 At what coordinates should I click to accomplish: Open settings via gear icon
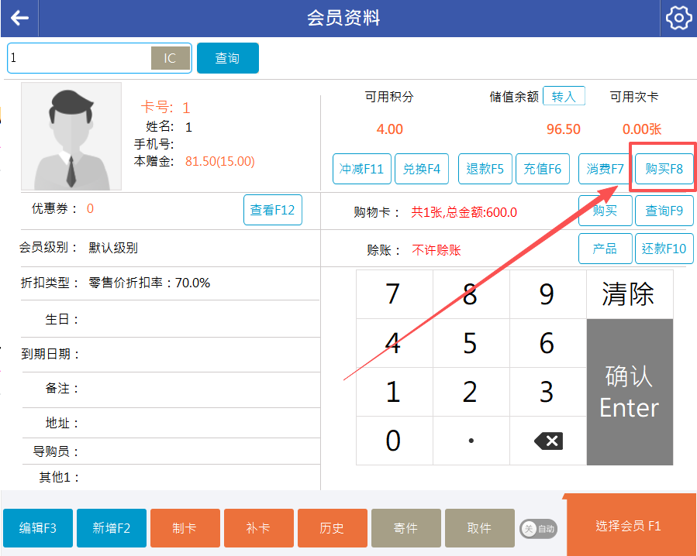(x=678, y=18)
